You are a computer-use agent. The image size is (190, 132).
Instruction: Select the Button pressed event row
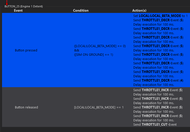(26, 50)
